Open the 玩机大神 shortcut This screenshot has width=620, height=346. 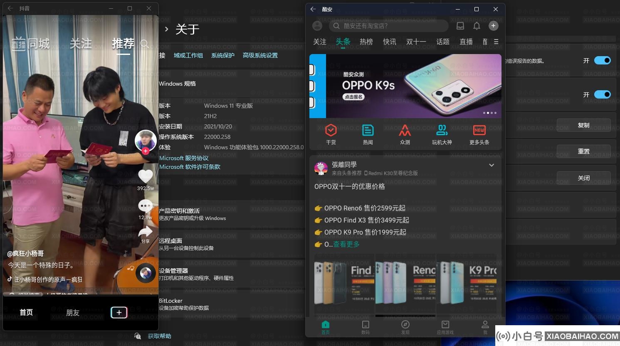[442, 134]
